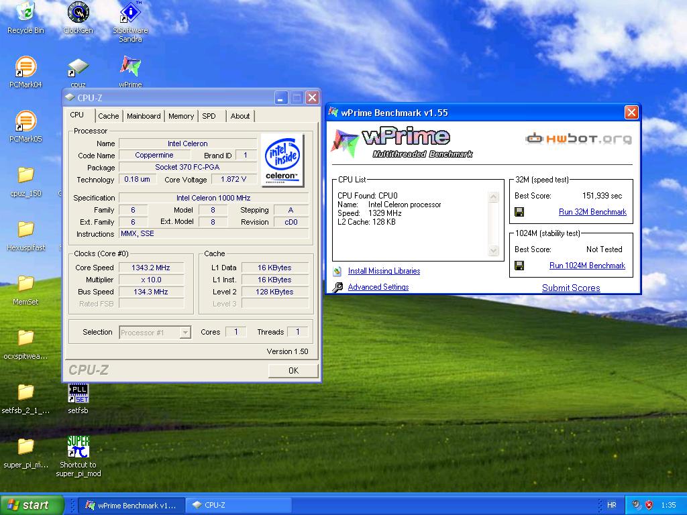
Task: Click the Advanced Settings wrench icon
Action: tap(337, 287)
